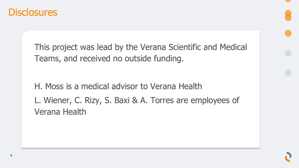
Task: Click the name S. Baxi
Action: tap(117, 100)
